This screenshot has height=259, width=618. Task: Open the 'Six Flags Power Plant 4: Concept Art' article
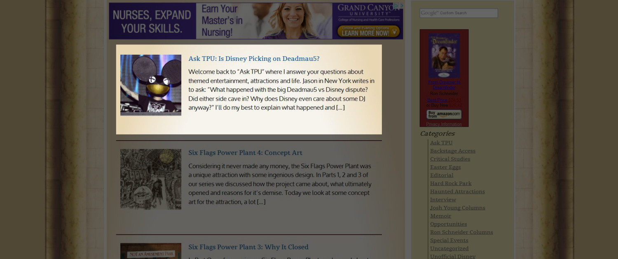[x=245, y=153]
